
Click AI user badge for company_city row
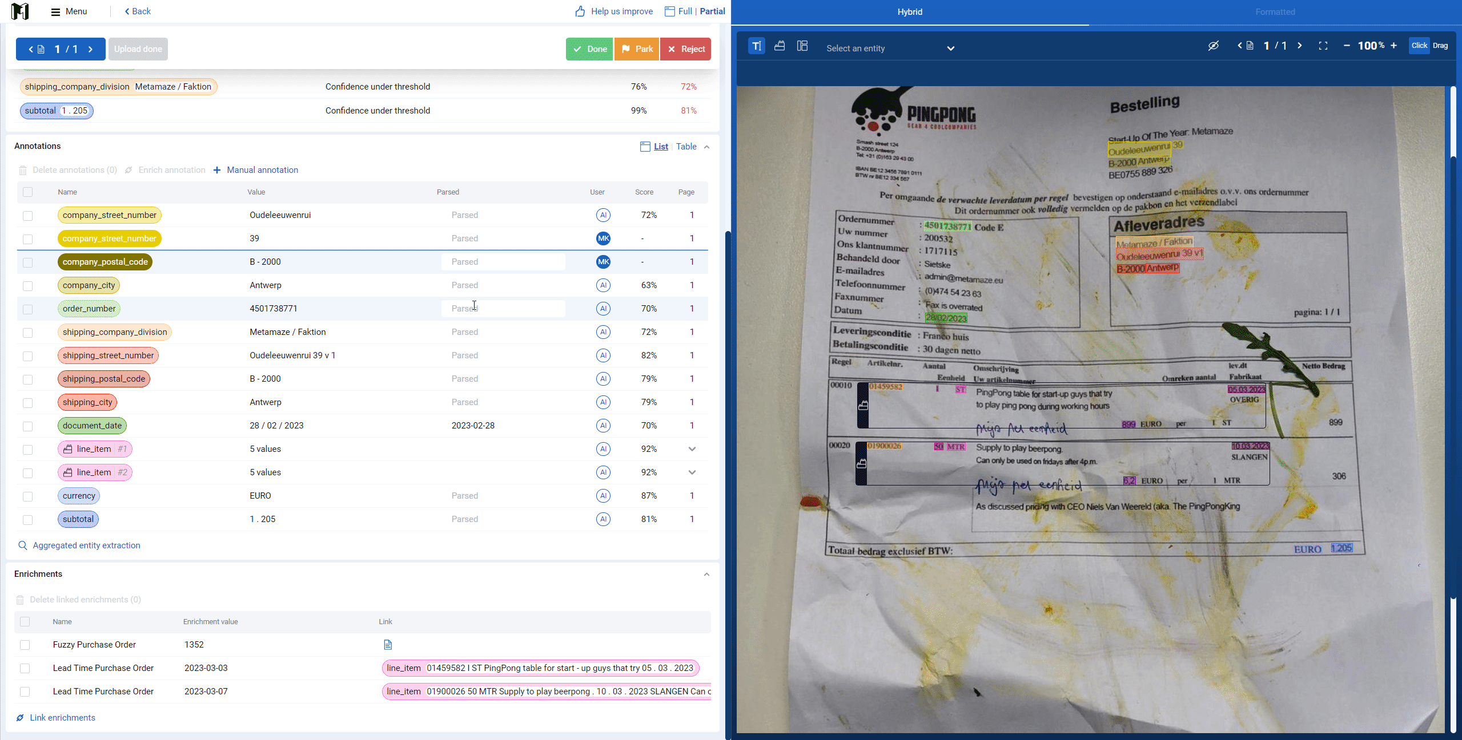[603, 285]
